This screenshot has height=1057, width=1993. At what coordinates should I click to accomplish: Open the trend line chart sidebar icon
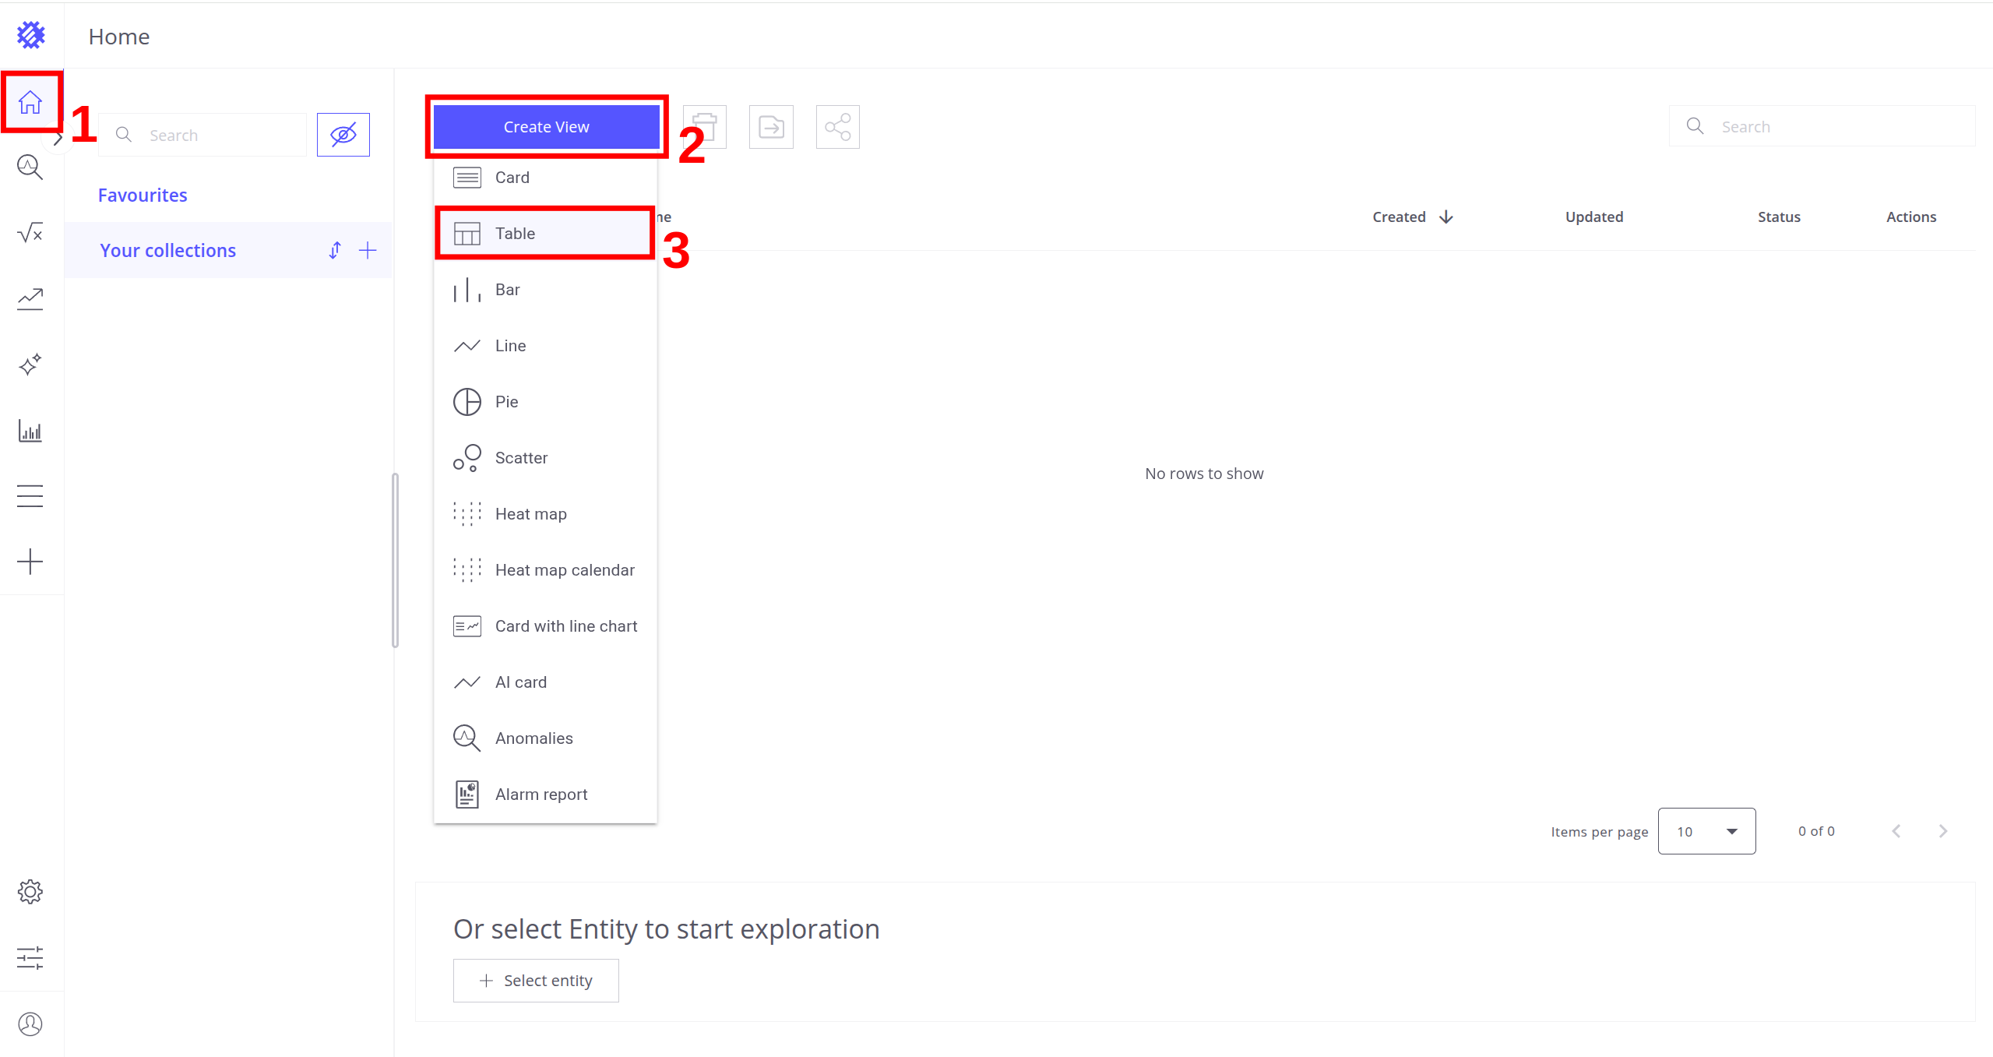point(30,299)
